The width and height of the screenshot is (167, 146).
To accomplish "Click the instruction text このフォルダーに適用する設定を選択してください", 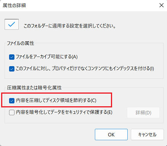I will point(70,26).
